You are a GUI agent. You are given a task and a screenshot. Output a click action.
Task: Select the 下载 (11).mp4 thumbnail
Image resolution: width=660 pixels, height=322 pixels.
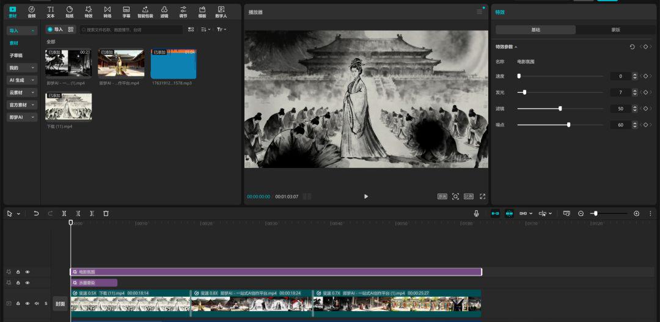68,106
